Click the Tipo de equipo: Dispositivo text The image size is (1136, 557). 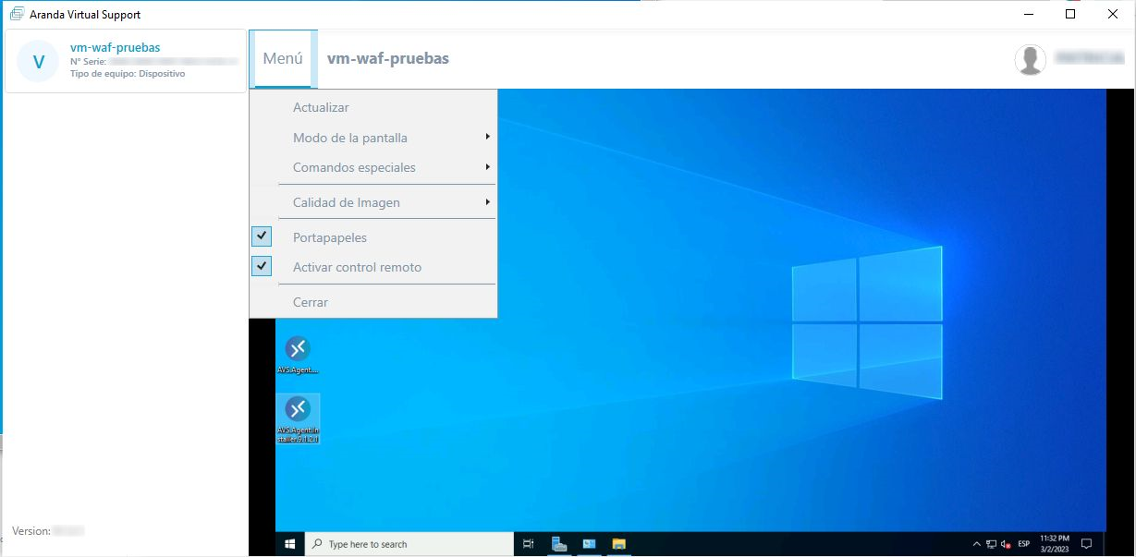(x=128, y=73)
